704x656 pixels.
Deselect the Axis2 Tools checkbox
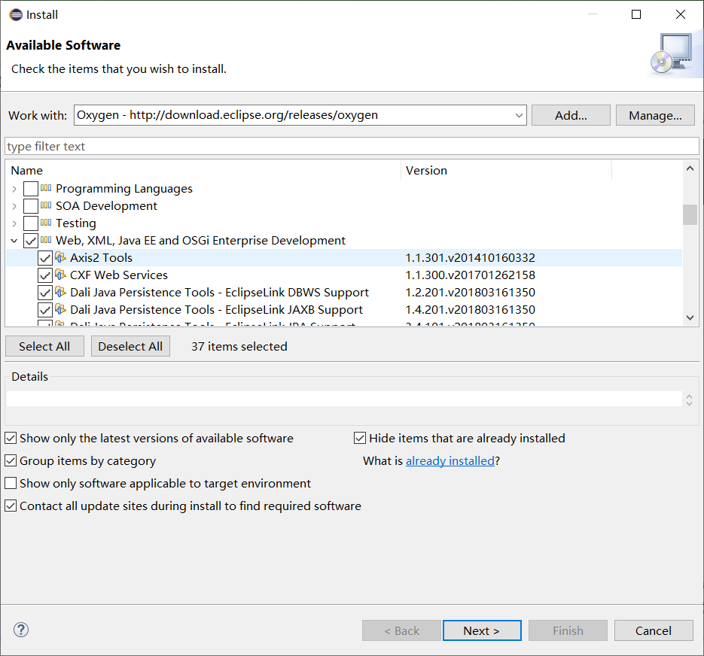coord(45,257)
